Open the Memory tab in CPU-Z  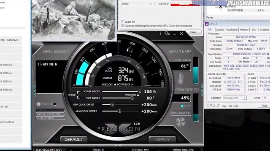[x=244, y=30]
